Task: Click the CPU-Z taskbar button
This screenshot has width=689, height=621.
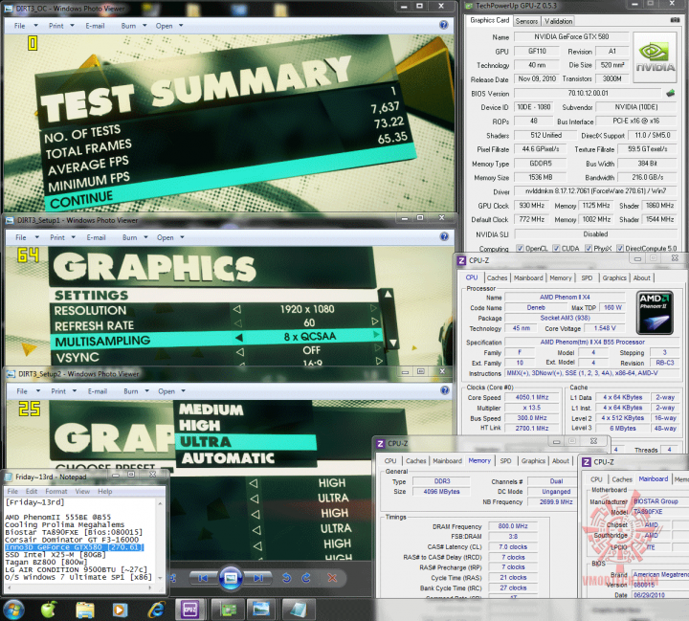Action: (189, 610)
